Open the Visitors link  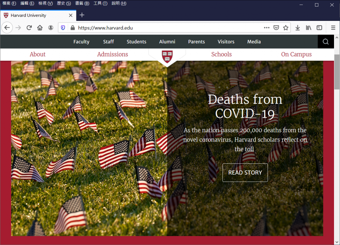coord(226,41)
